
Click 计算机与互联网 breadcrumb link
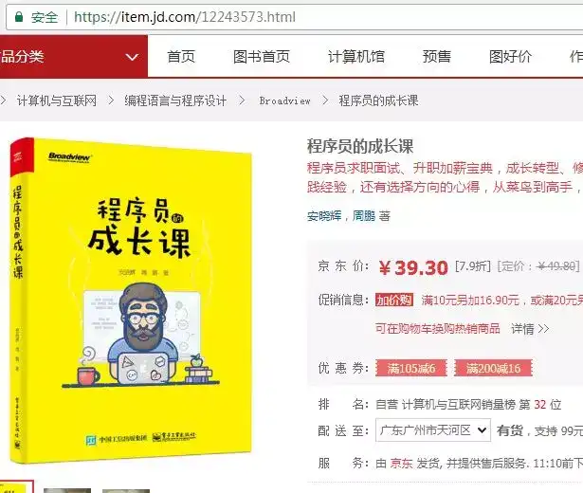pyautogui.click(x=57, y=100)
